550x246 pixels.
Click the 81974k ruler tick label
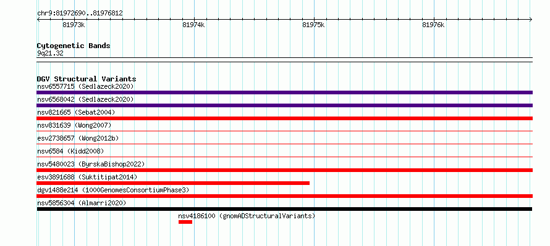pyautogui.click(x=193, y=25)
